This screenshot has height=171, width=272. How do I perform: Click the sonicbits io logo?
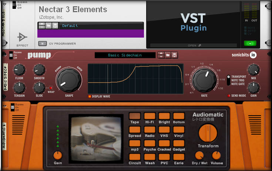[x=244, y=55]
